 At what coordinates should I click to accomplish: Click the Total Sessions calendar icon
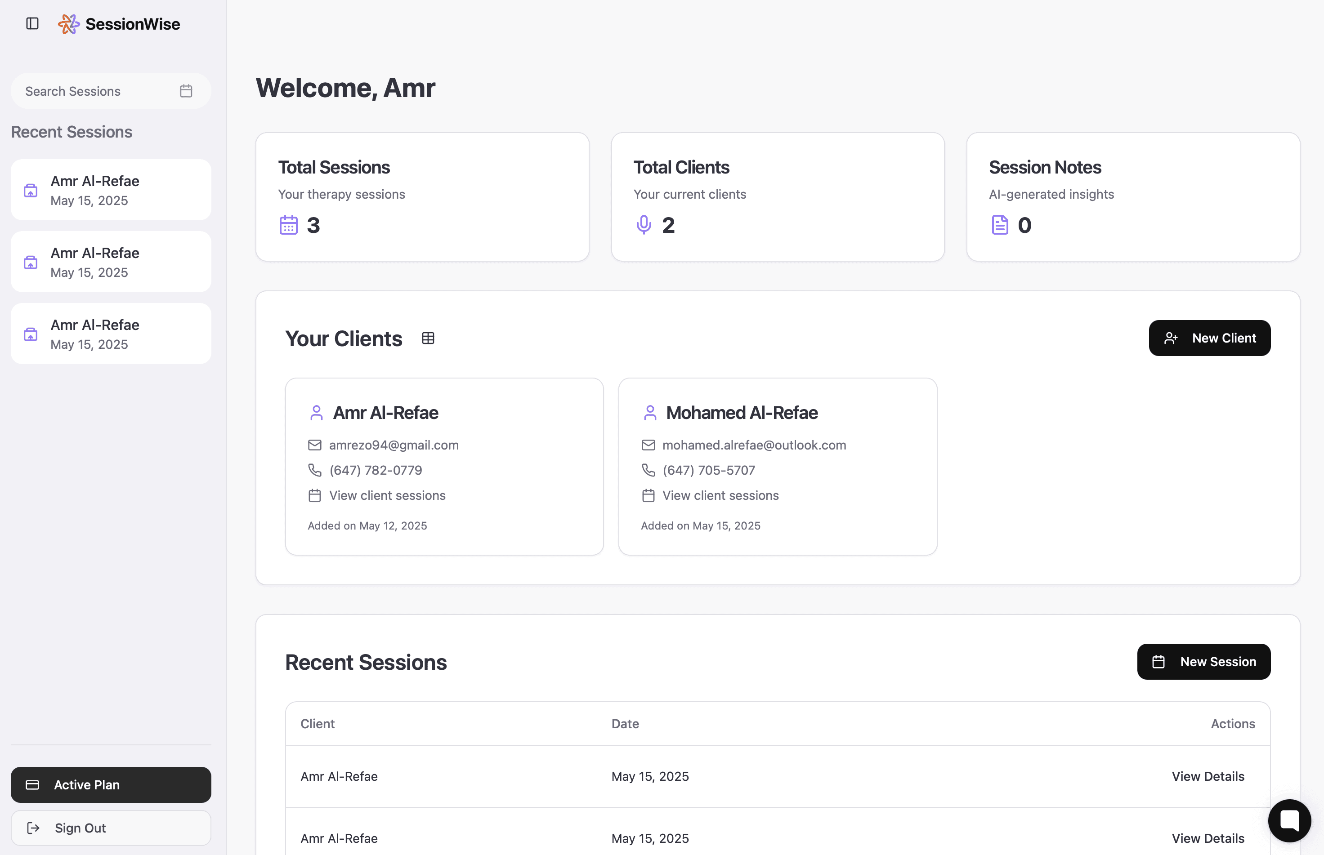(x=288, y=225)
